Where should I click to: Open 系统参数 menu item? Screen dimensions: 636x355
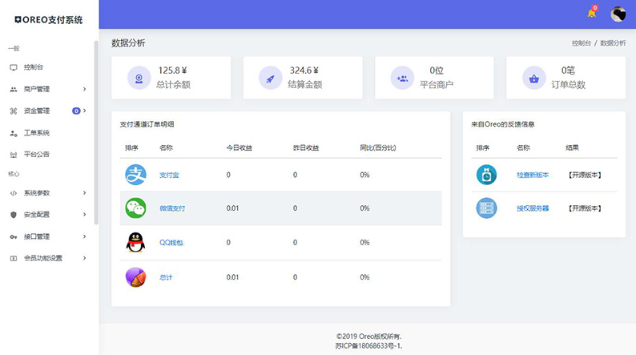37,193
